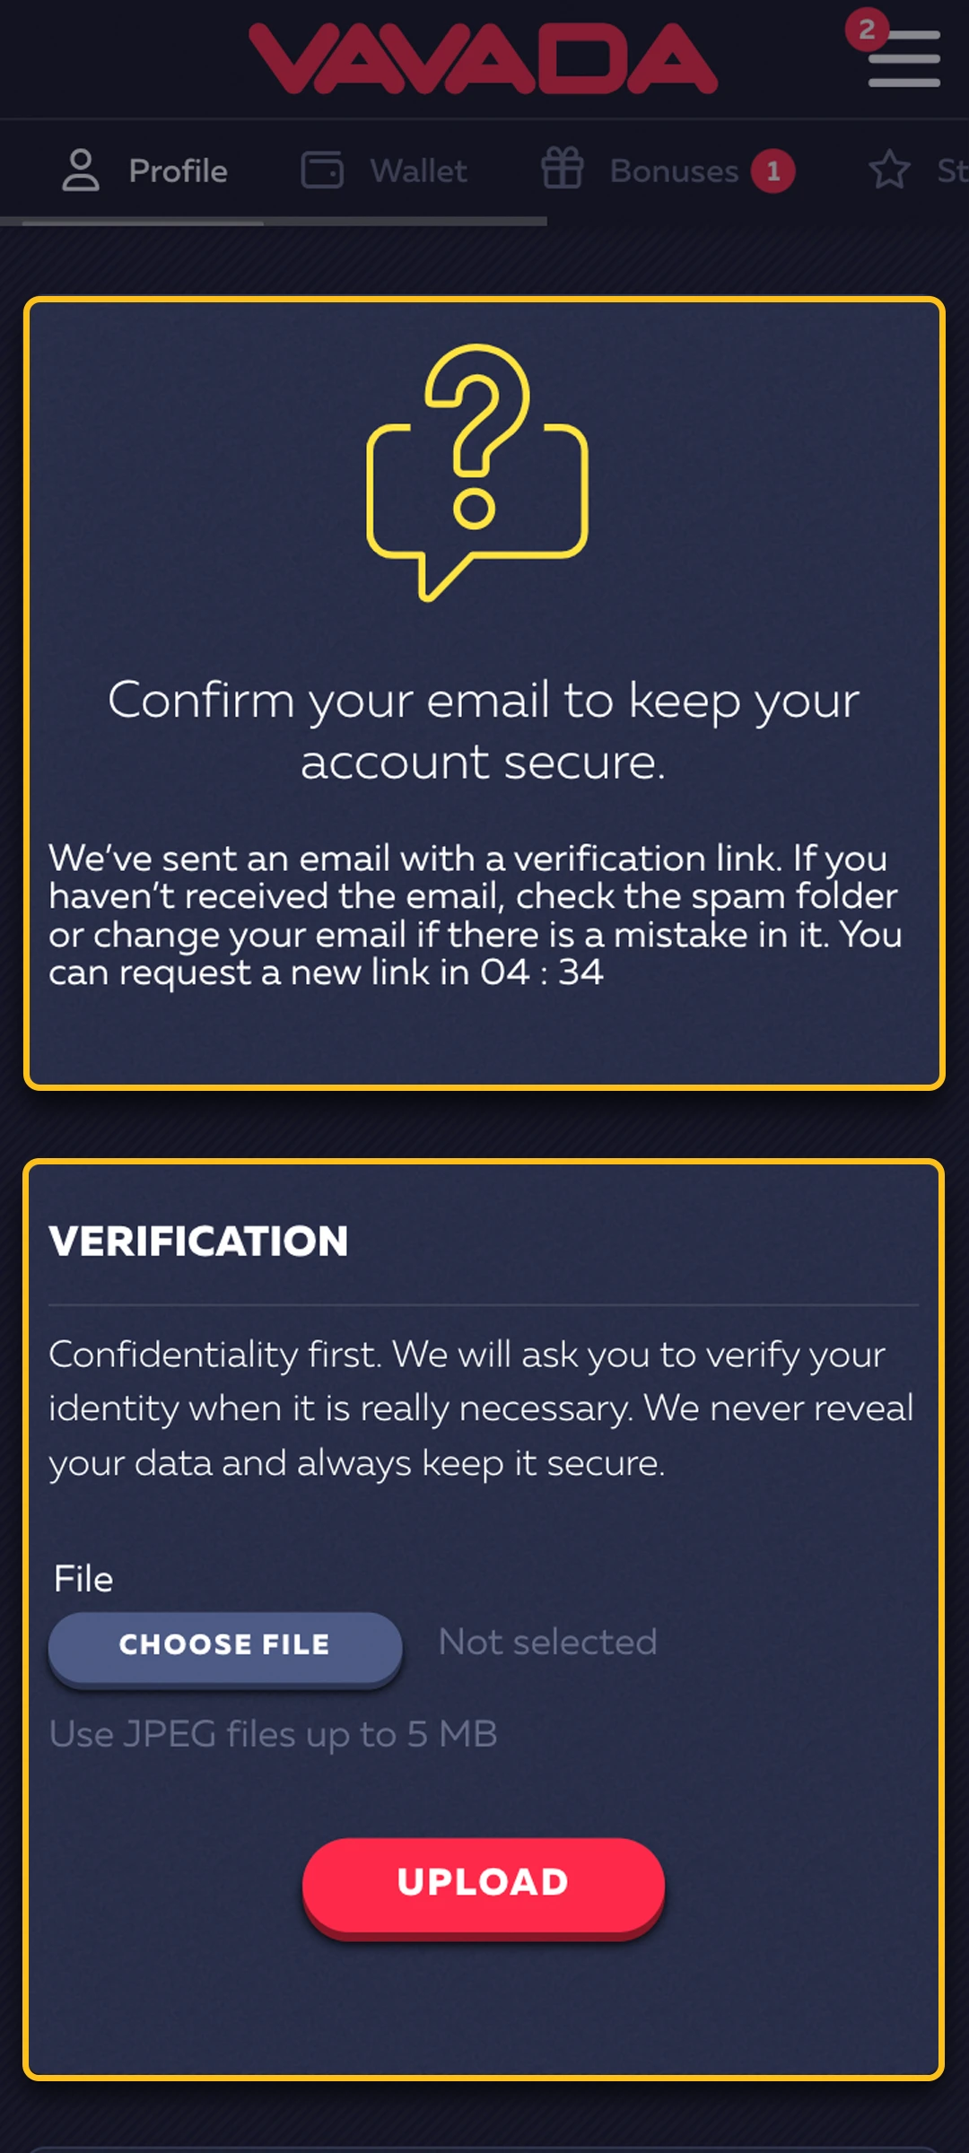Click the JPEG file size hint text
This screenshot has height=2153, width=969.
coord(275,1734)
